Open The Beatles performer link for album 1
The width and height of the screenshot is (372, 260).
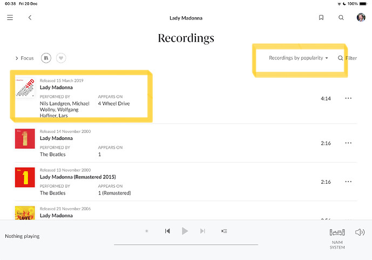coord(53,155)
